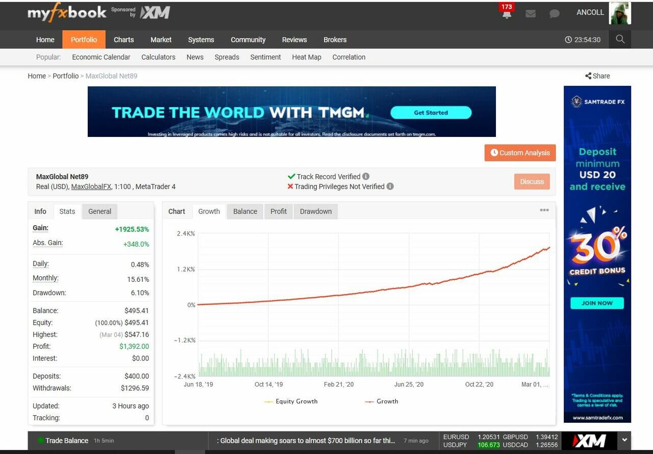Click the Share icon

pos(588,76)
